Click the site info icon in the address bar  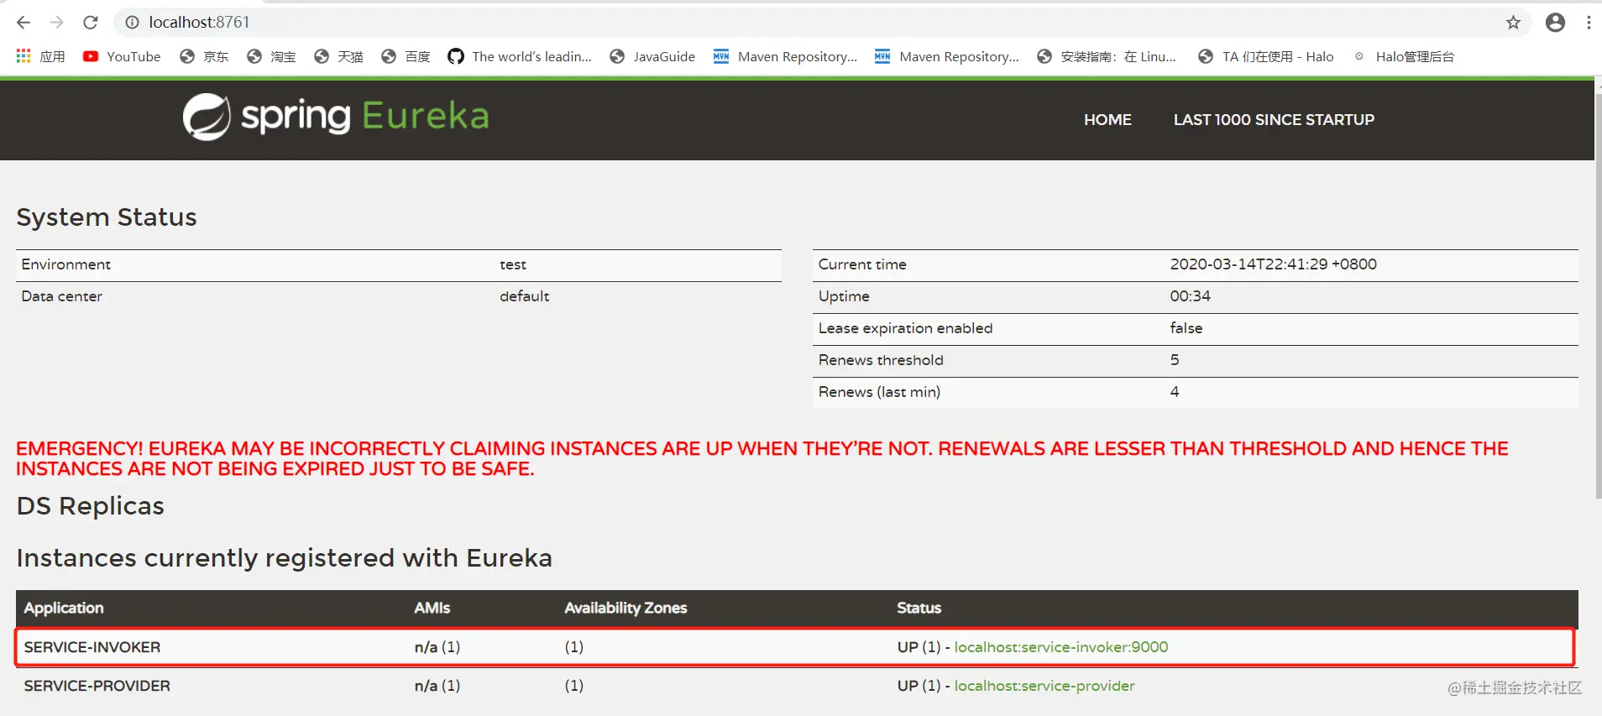132,23
